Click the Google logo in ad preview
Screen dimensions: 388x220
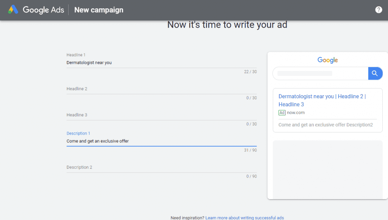(327, 60)
